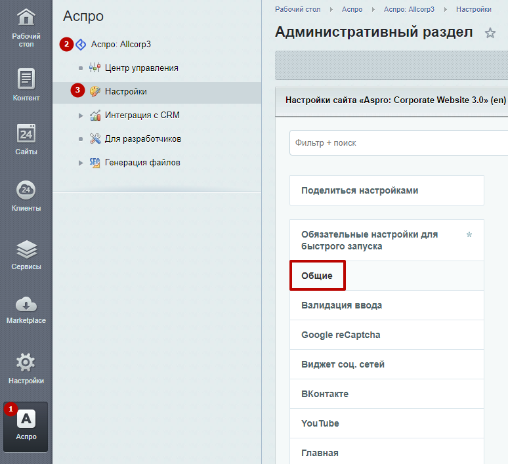This screenshot has width=508, height=464.
Task: Open the Настройки gear icon in sidebar
Action: (26, 362)
